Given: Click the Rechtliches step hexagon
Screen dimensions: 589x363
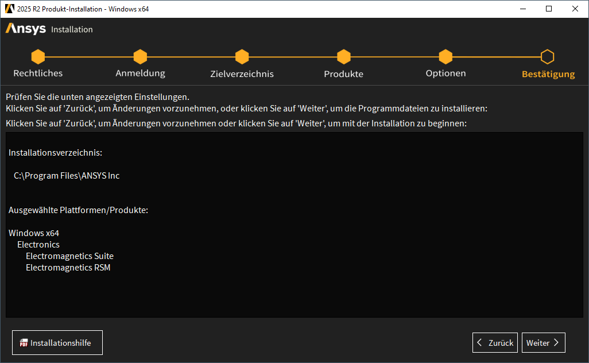Looking at the screenshot, I should pyautogui.click(x=38, y=57).
